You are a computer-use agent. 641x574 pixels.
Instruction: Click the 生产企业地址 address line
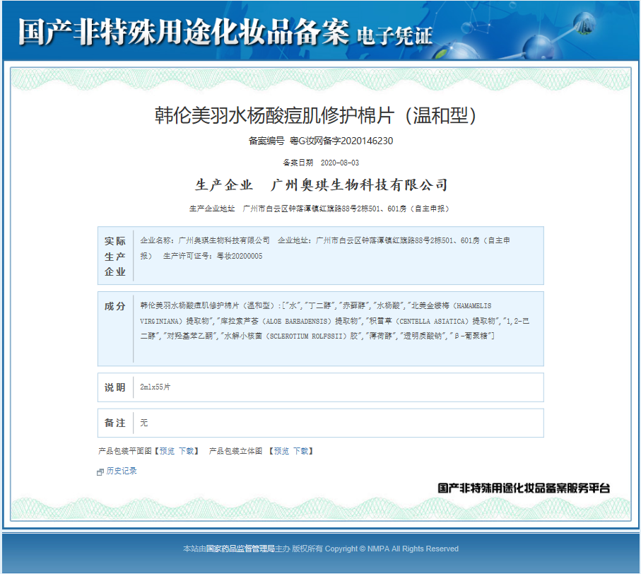(x=319, y=209)
